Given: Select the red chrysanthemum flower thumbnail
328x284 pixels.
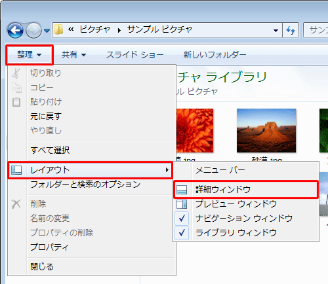Looking at the screenshot, I should (195, 130).
